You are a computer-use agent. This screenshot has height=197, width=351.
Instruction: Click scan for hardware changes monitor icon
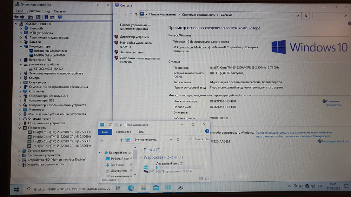60,17
